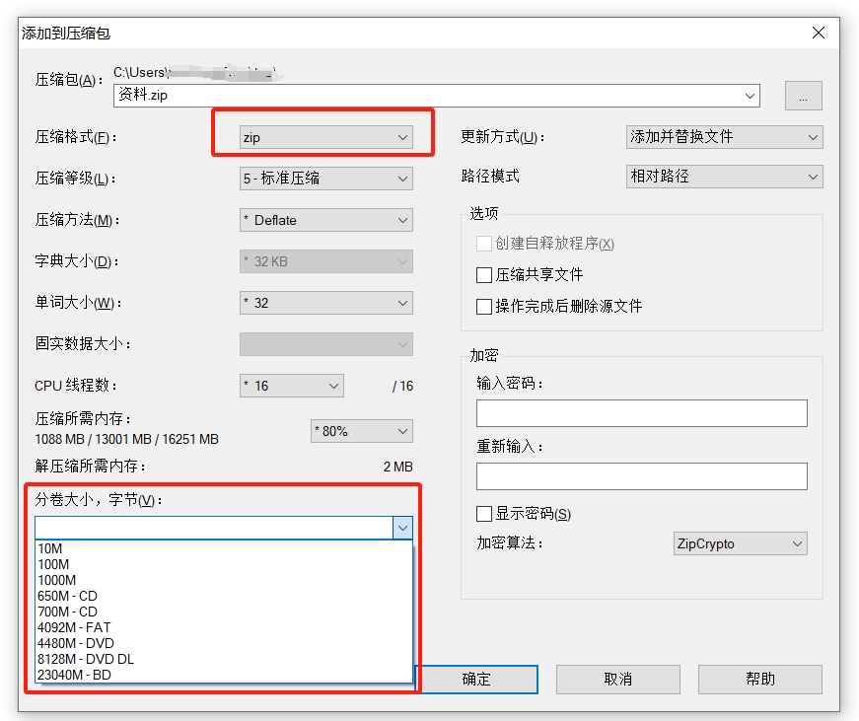Open the 加密算法 ZipCrypto dropdown
The width and height of the screenshot is (859, 721).
[x=740, y=543]
